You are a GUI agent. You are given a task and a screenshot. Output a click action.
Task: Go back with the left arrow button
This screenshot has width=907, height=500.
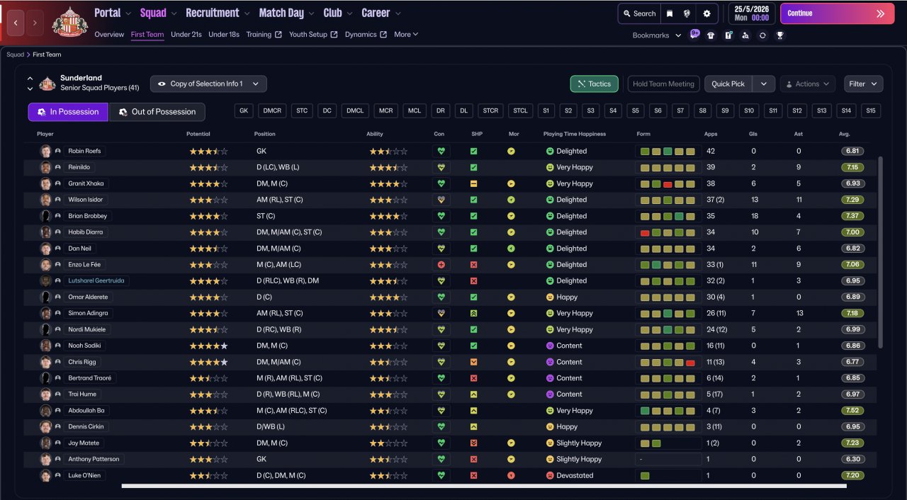tap(16, 23)
